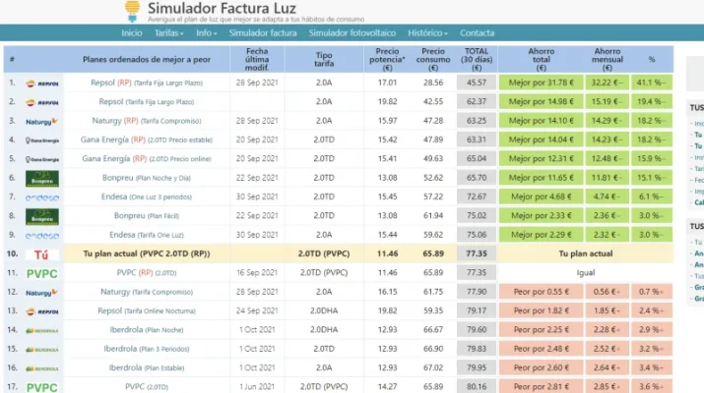Click the Iberdrola logo in row 14
Image resolution: width=704 pixels, height=393 pixels.
[42, 331]
